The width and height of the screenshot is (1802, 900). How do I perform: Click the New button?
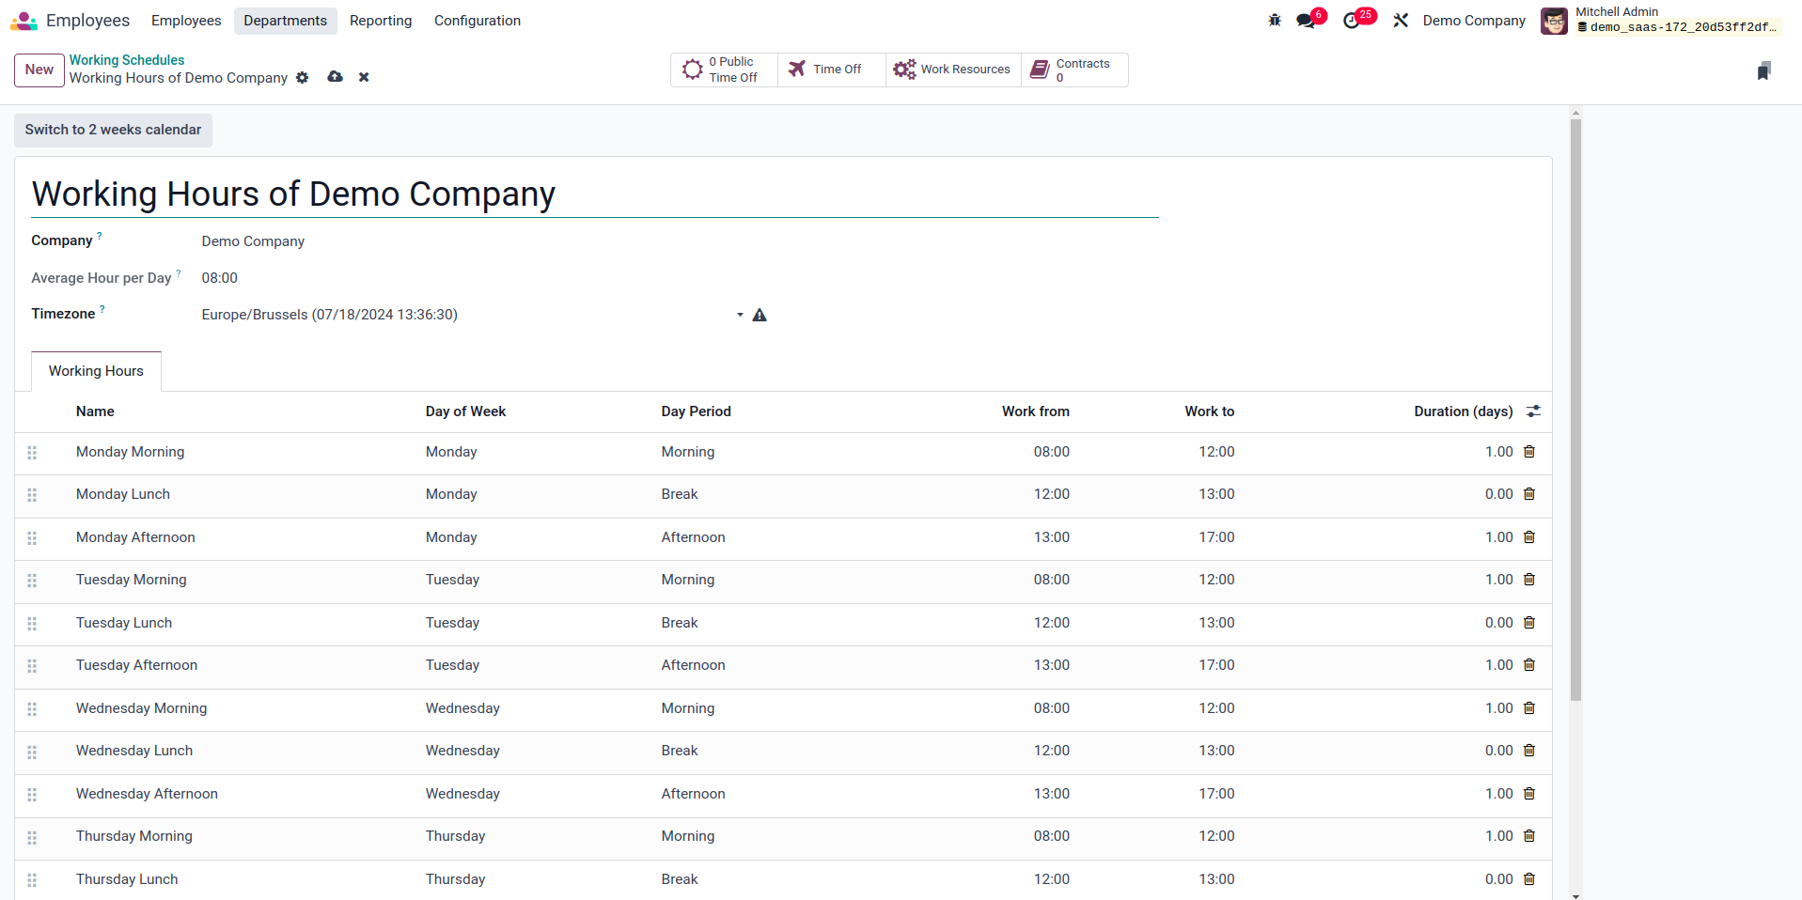pos(39,70)
